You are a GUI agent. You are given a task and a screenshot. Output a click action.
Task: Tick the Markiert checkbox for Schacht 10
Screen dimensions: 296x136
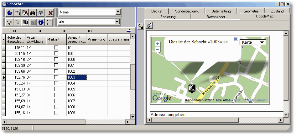coord(56,48)
